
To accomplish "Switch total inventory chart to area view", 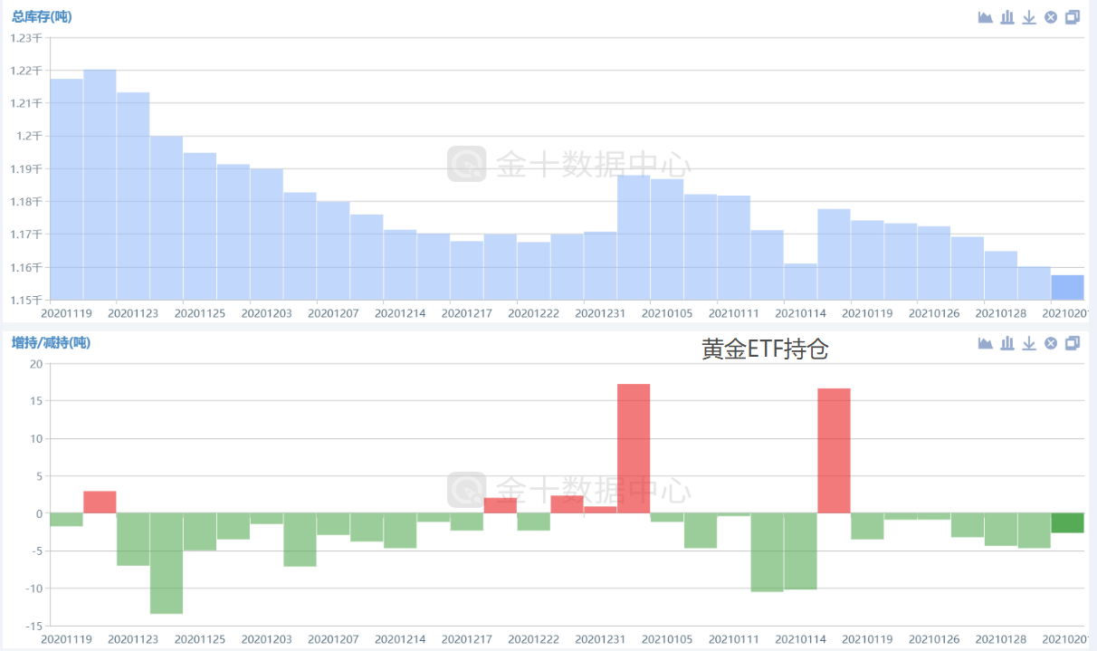I will tap(986, 17).
